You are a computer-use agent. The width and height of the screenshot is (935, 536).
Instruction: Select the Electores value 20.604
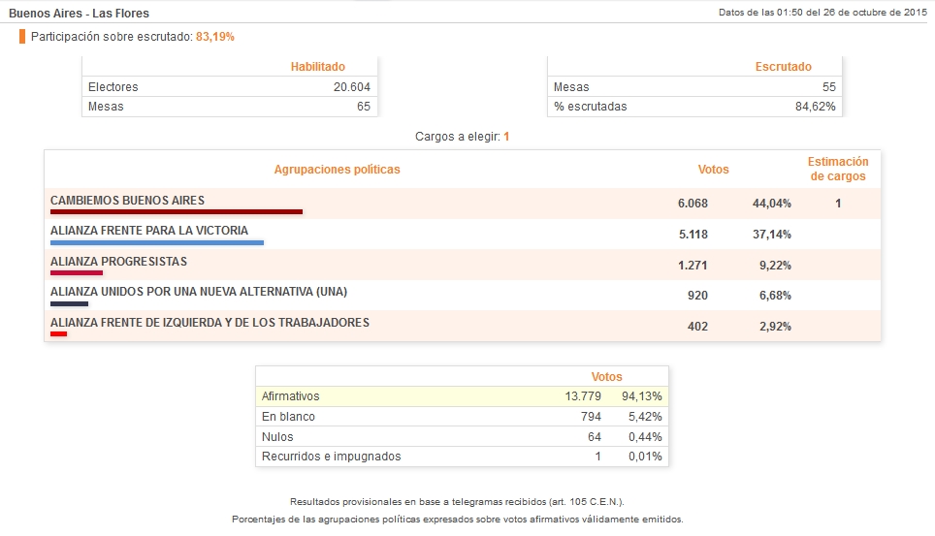tap(352, 87)
